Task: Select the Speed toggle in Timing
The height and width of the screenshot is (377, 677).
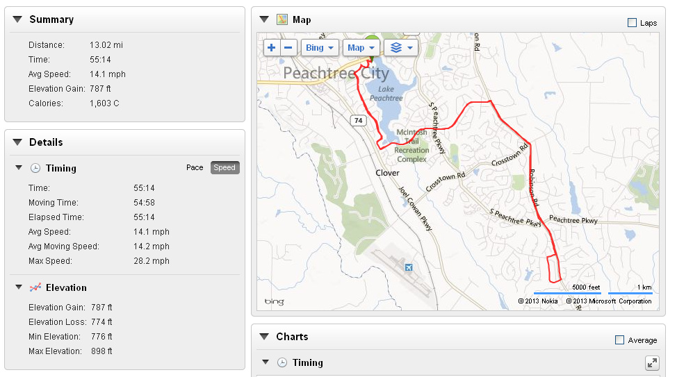Action: point(225,167)
